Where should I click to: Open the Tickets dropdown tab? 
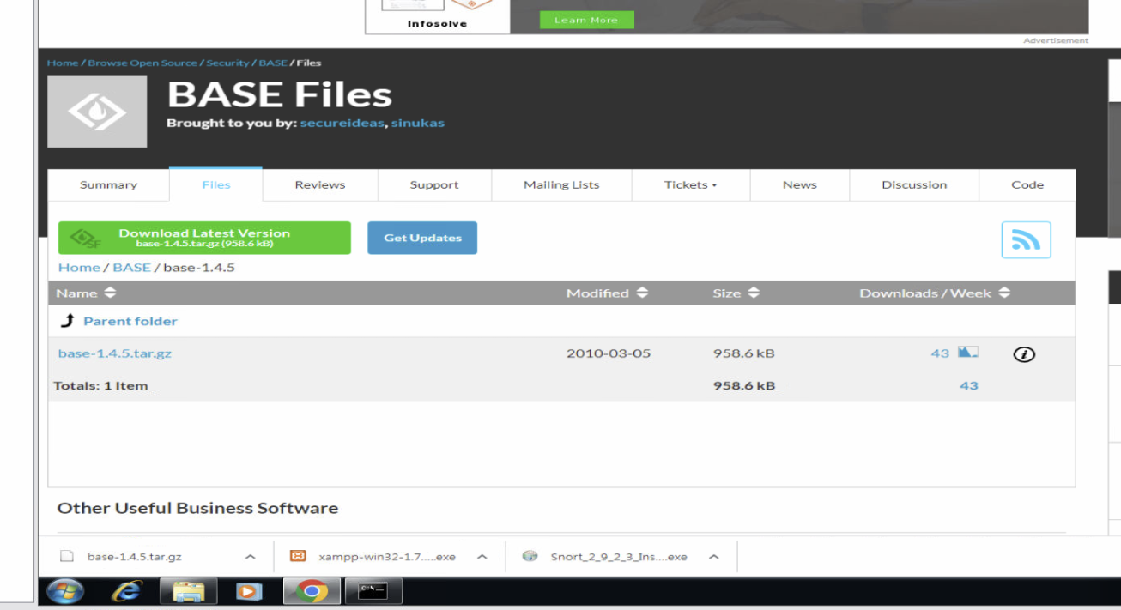click(690, 184)
